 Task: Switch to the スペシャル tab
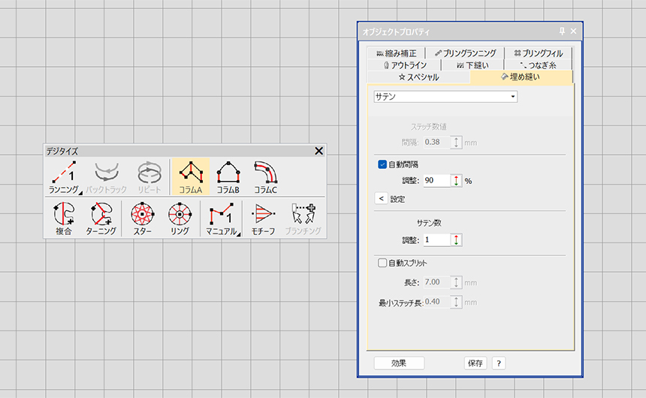[418, 77]
